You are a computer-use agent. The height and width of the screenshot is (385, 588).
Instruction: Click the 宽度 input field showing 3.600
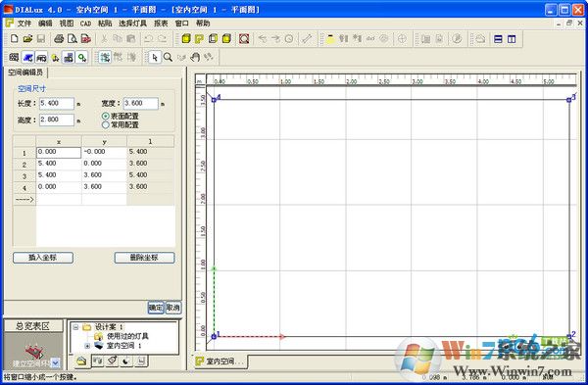(x=140, y=104)
